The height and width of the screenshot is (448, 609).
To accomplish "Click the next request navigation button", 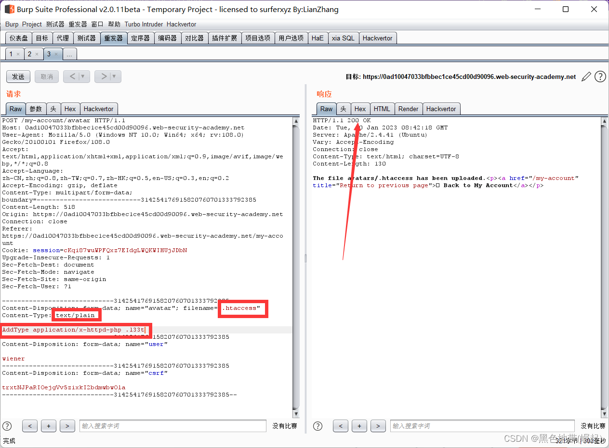I will [103, 77].
